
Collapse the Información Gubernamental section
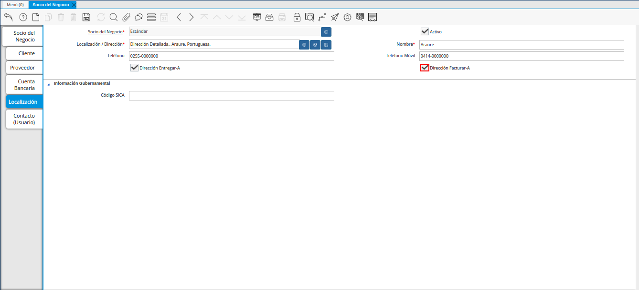tap(48, 83)
